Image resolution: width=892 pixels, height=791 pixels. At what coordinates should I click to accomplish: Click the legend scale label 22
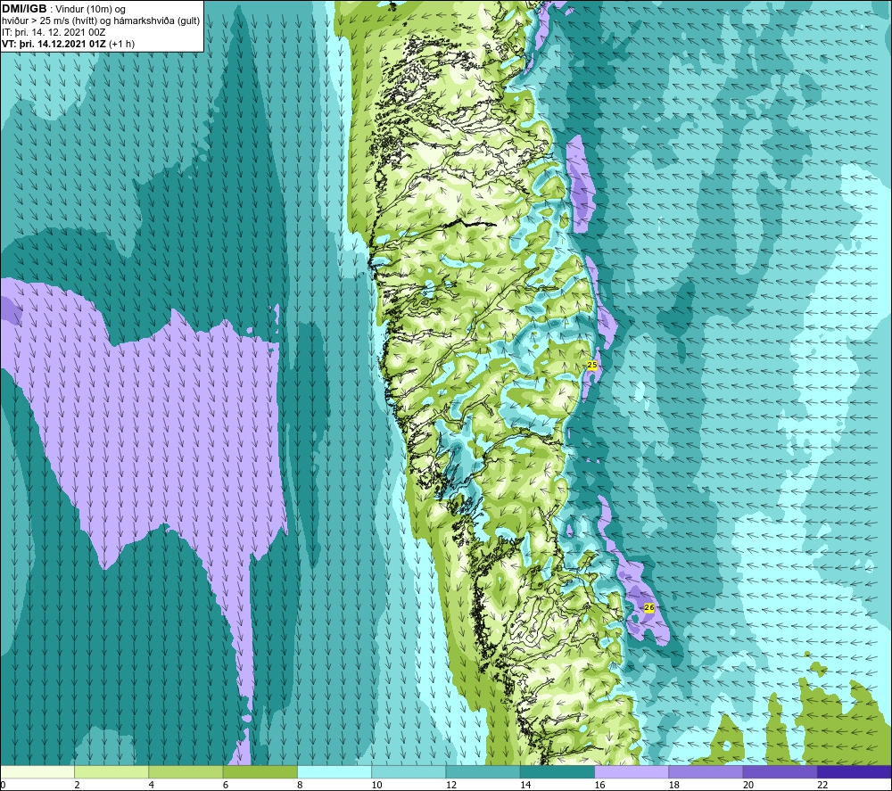pos(822,786)
